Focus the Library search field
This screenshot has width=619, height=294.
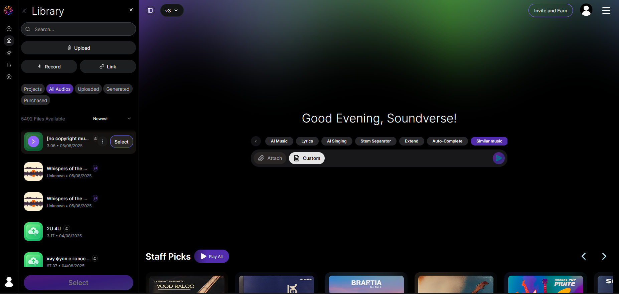tap(79, 29)
